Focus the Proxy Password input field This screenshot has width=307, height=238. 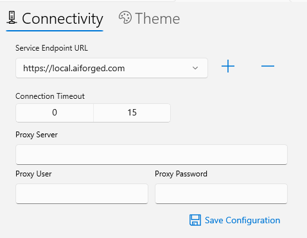221,194
